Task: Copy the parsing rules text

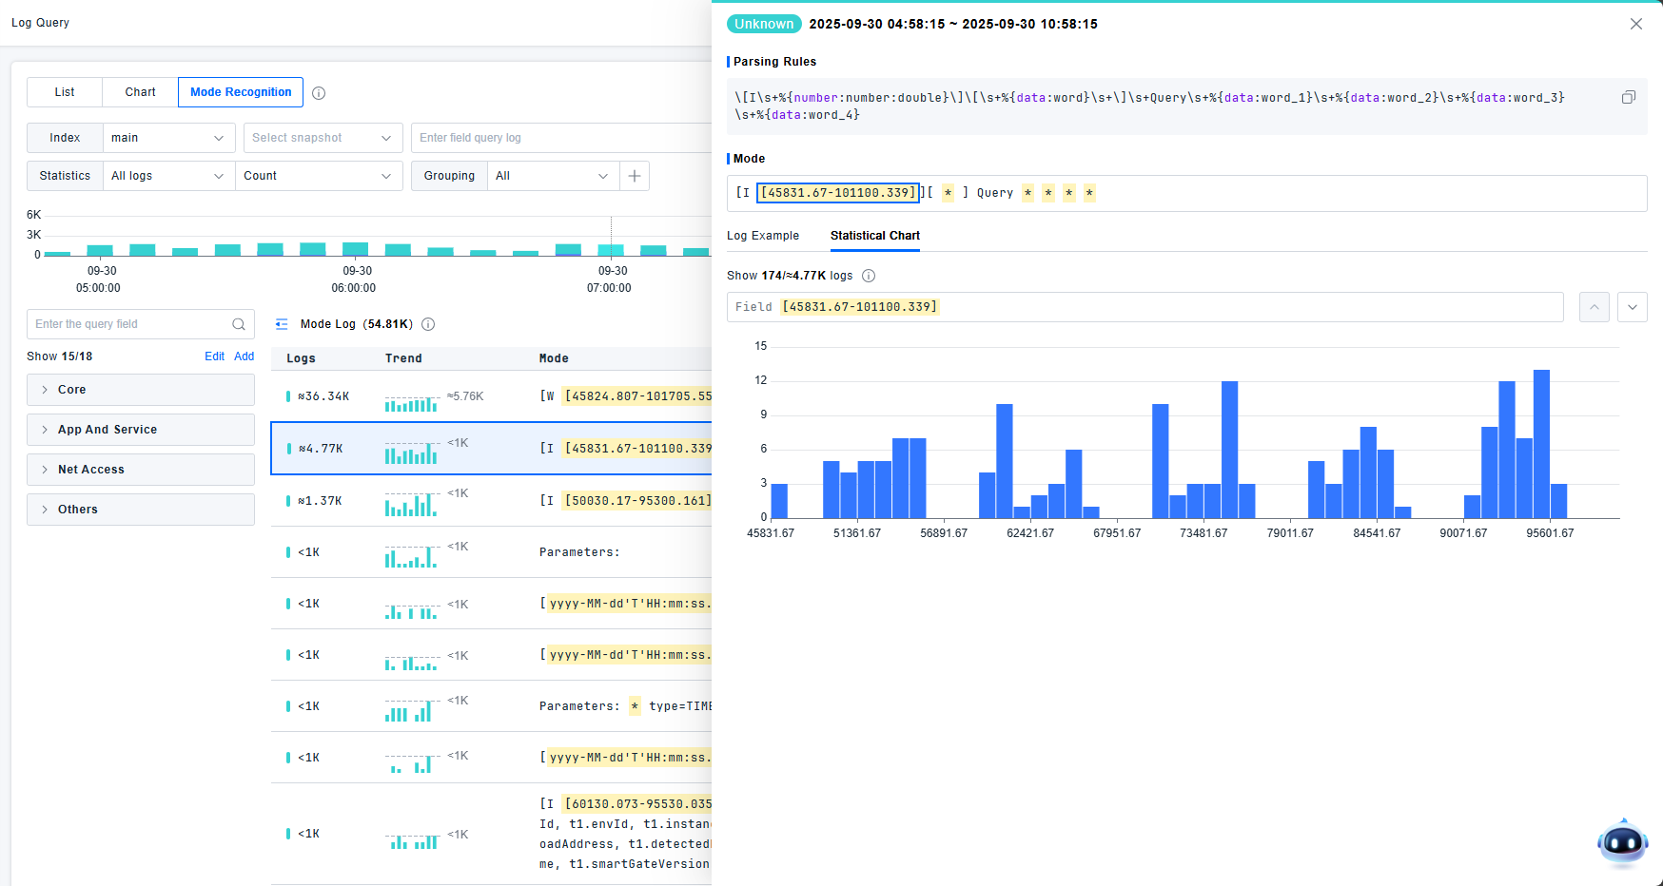Action: (x=1628, y=97)
